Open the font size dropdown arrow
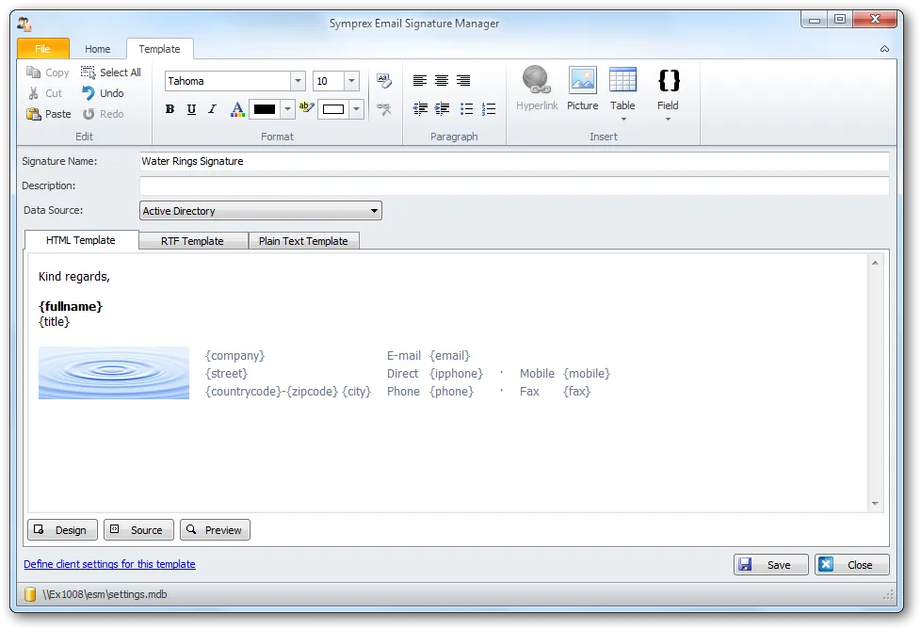Image resolution: width=921 pixels, height=630 pixels. 351,81
